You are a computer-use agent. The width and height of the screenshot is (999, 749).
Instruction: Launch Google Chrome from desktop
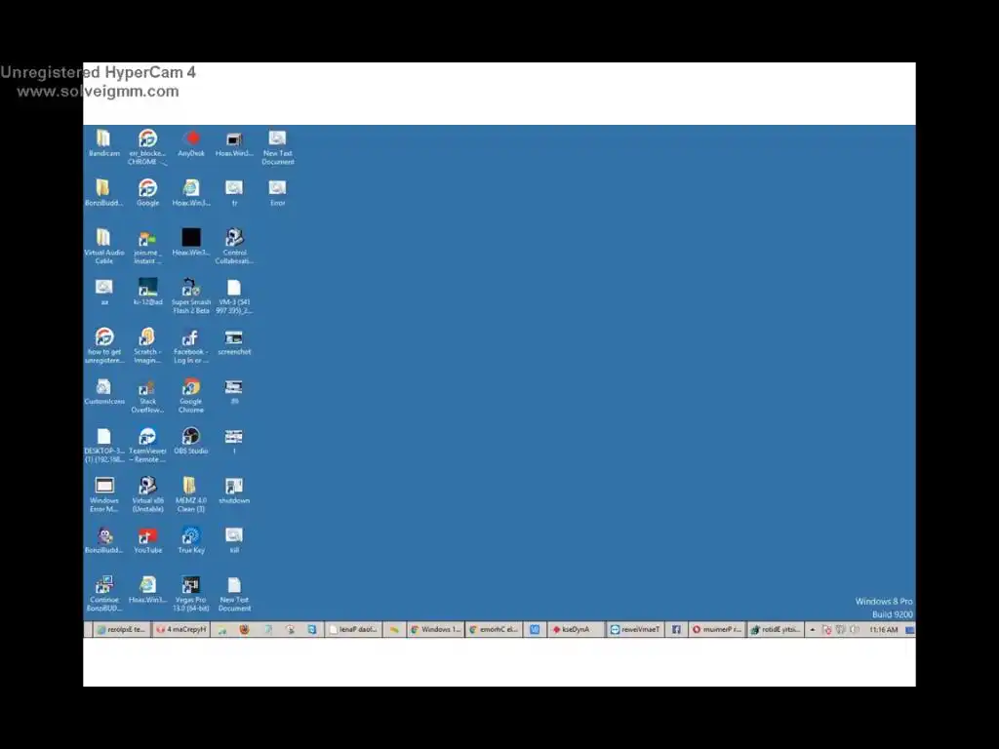coord(191,396)
